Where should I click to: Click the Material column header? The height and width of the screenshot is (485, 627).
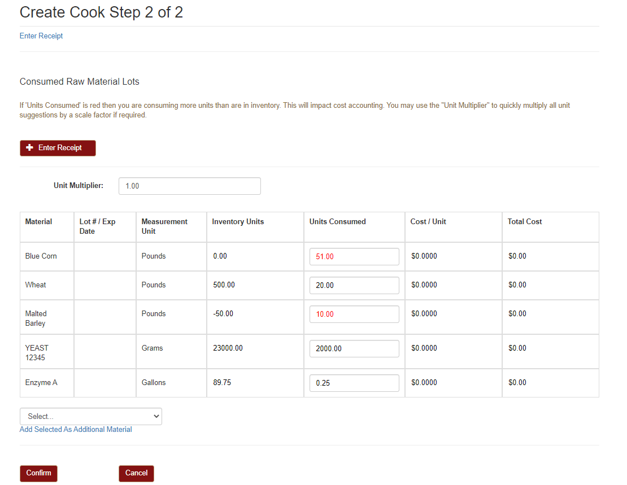[38, 222]
